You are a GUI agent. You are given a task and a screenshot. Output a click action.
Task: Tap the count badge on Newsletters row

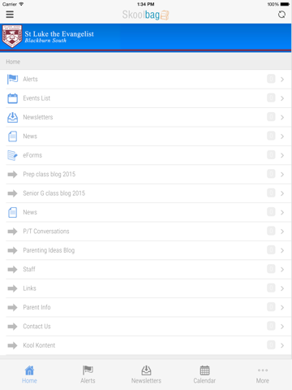[271, 117]
